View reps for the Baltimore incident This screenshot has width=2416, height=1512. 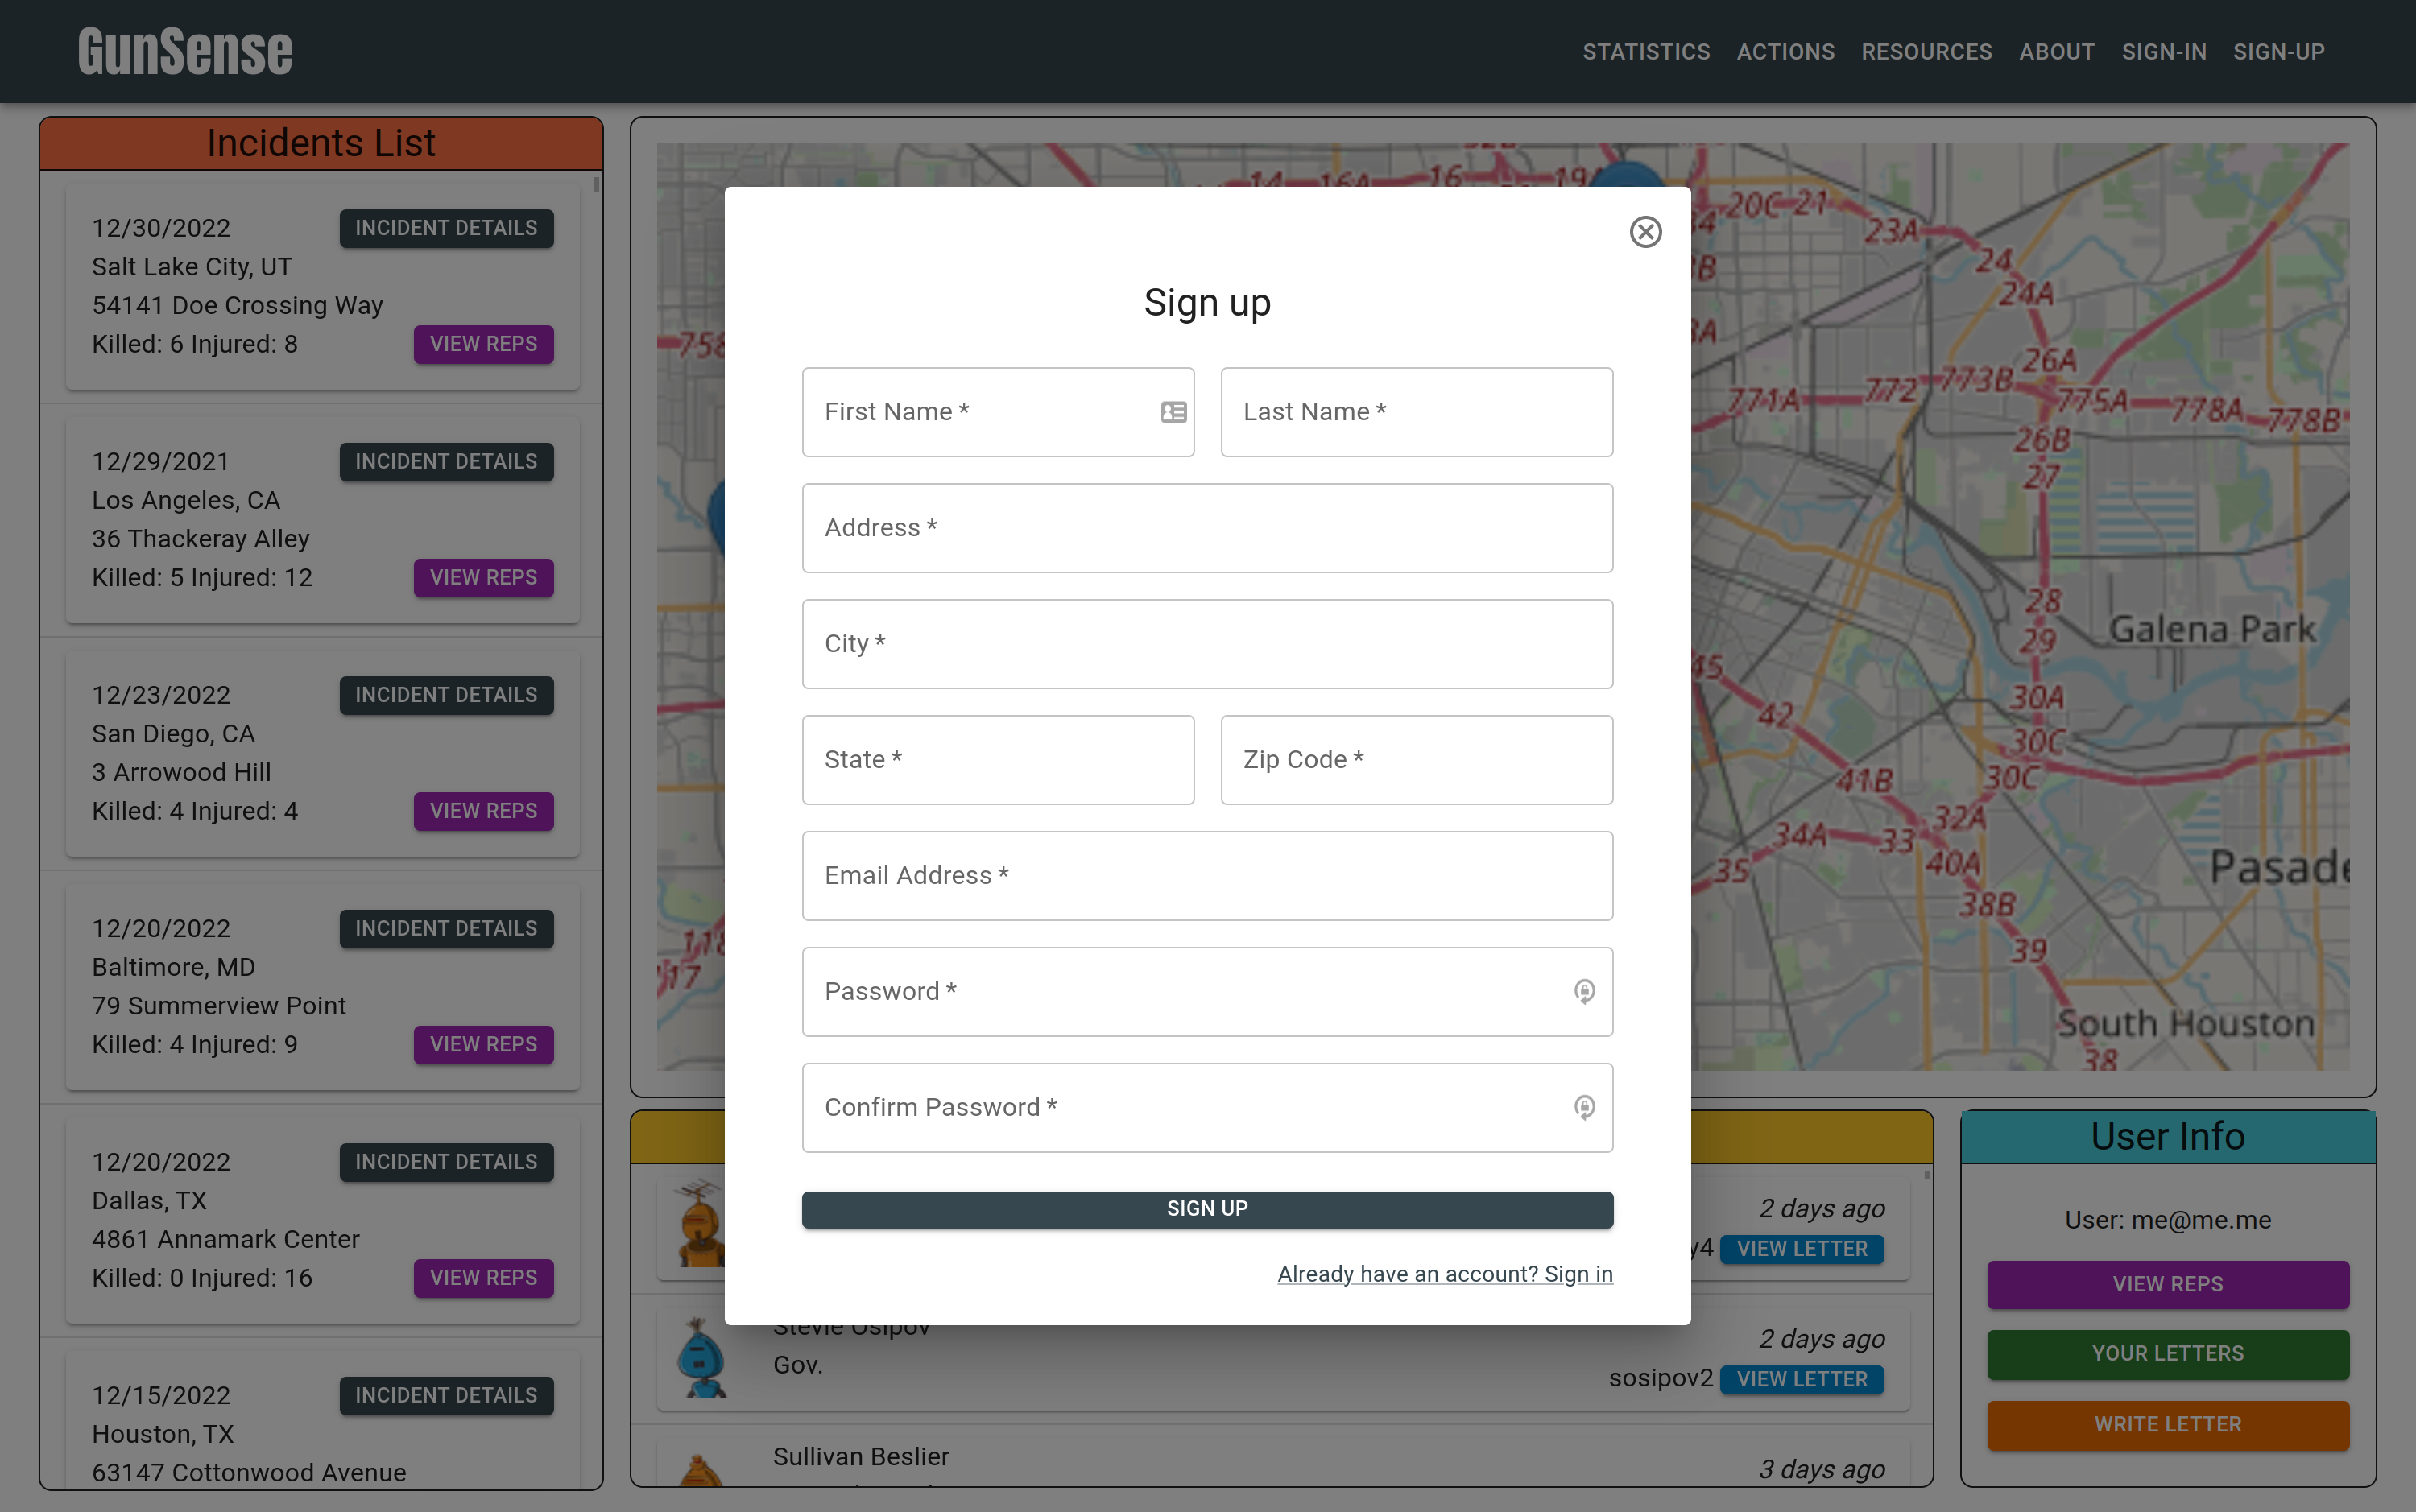pyautogui.click(x=483, y=1044)
